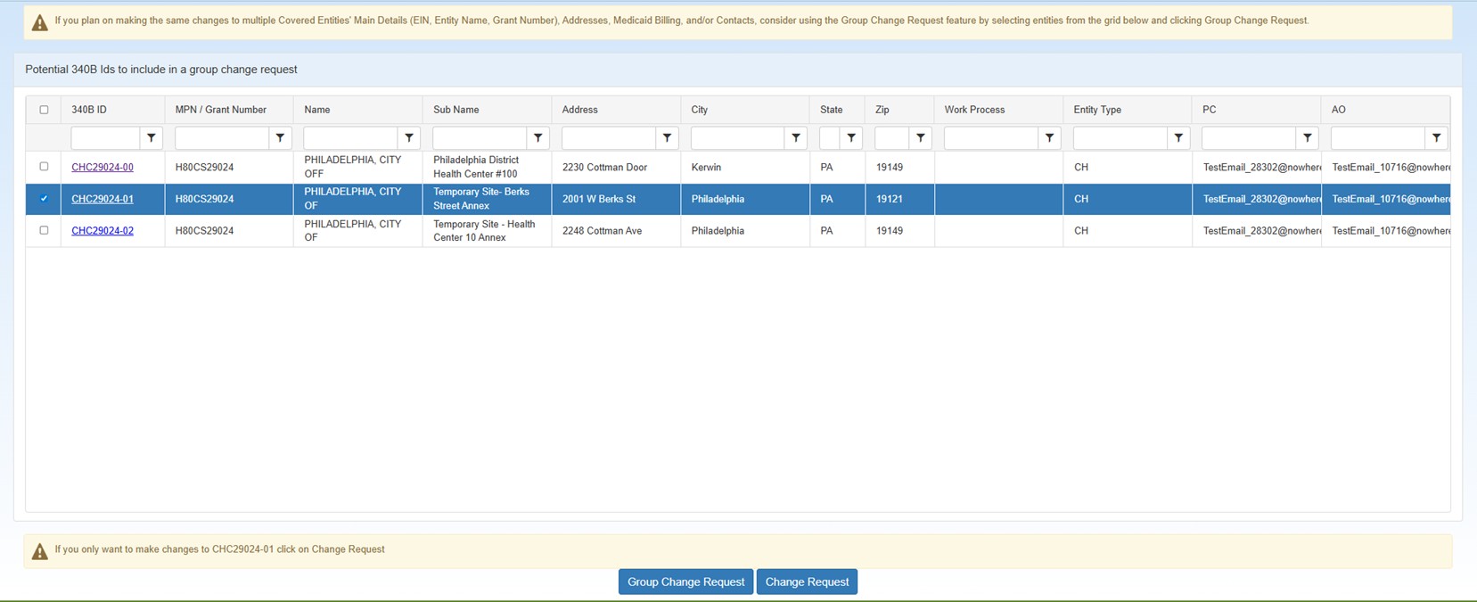Uncheck the selected CHC29024-01 row checkbox
This screenshot has width=1477, height=602.
click(44, 199)
